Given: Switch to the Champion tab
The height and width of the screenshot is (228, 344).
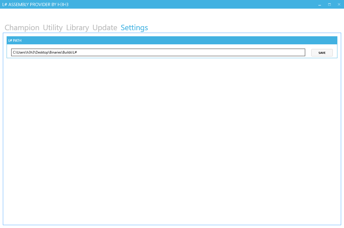Looking at the screenshot, I should click(22, 28).
